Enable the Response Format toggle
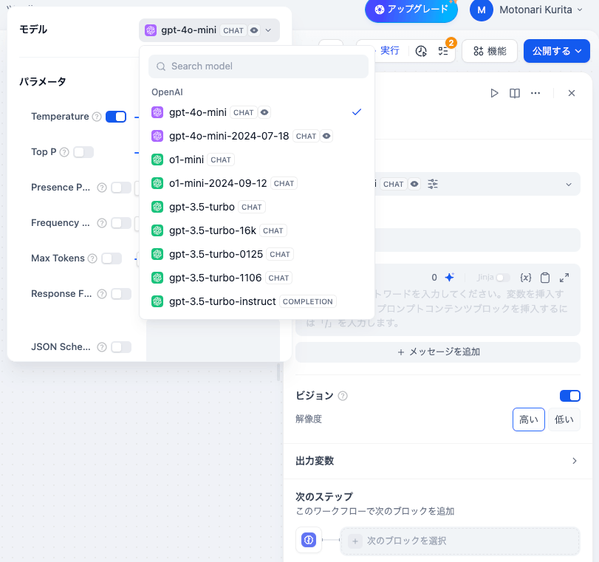 coord(121,294)
